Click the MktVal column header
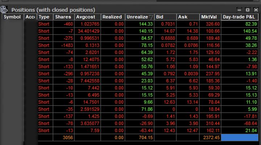This screenshot has height=145, width=261. [x=210, y=17]
